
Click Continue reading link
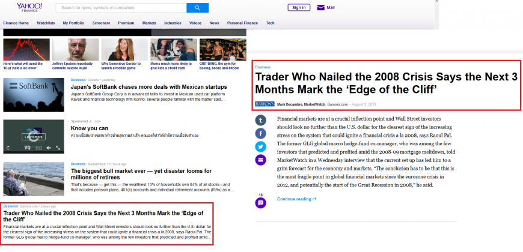pyautogui.click(x=297, y=199)
